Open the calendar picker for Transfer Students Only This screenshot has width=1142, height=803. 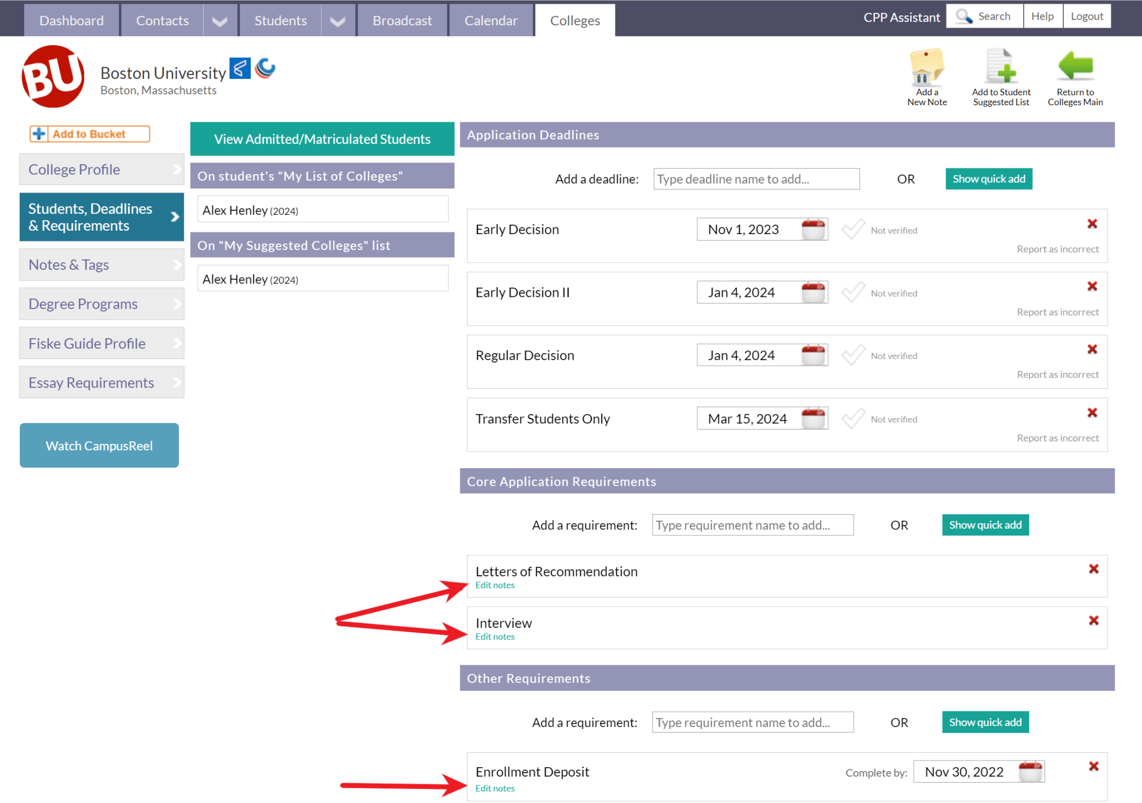[x=813, y=419]
